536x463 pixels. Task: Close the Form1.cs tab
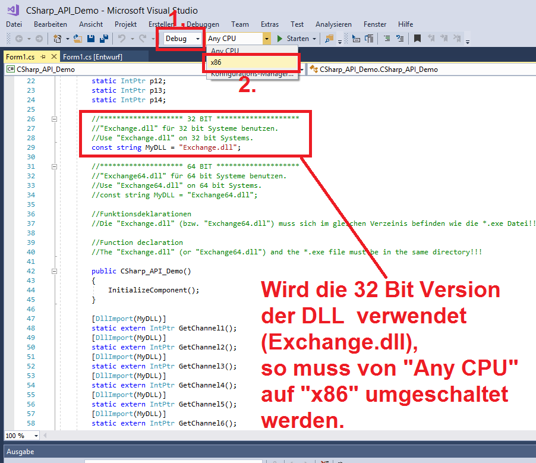tap(53, 57)
